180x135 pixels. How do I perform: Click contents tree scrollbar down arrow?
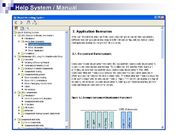(66, 126)
